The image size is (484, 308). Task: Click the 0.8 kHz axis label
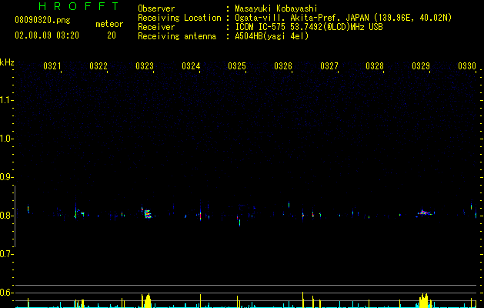point(7,216)
